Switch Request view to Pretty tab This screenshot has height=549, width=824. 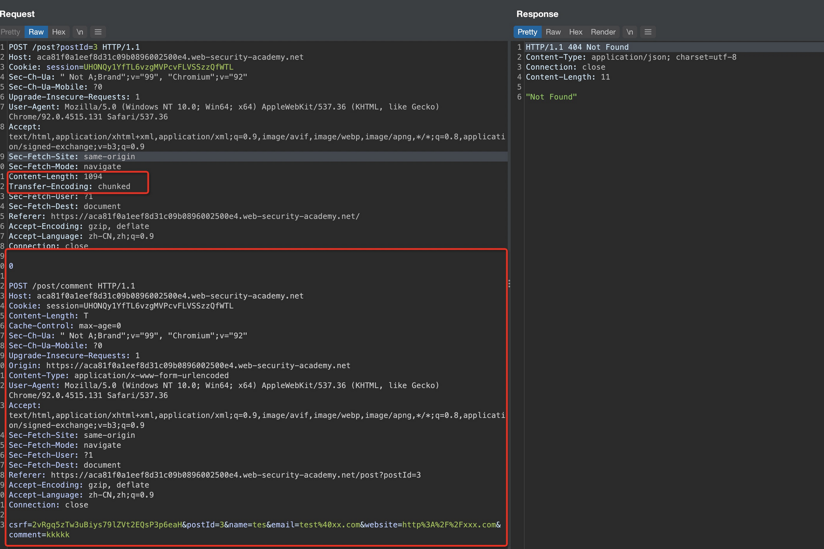point(10,32)
